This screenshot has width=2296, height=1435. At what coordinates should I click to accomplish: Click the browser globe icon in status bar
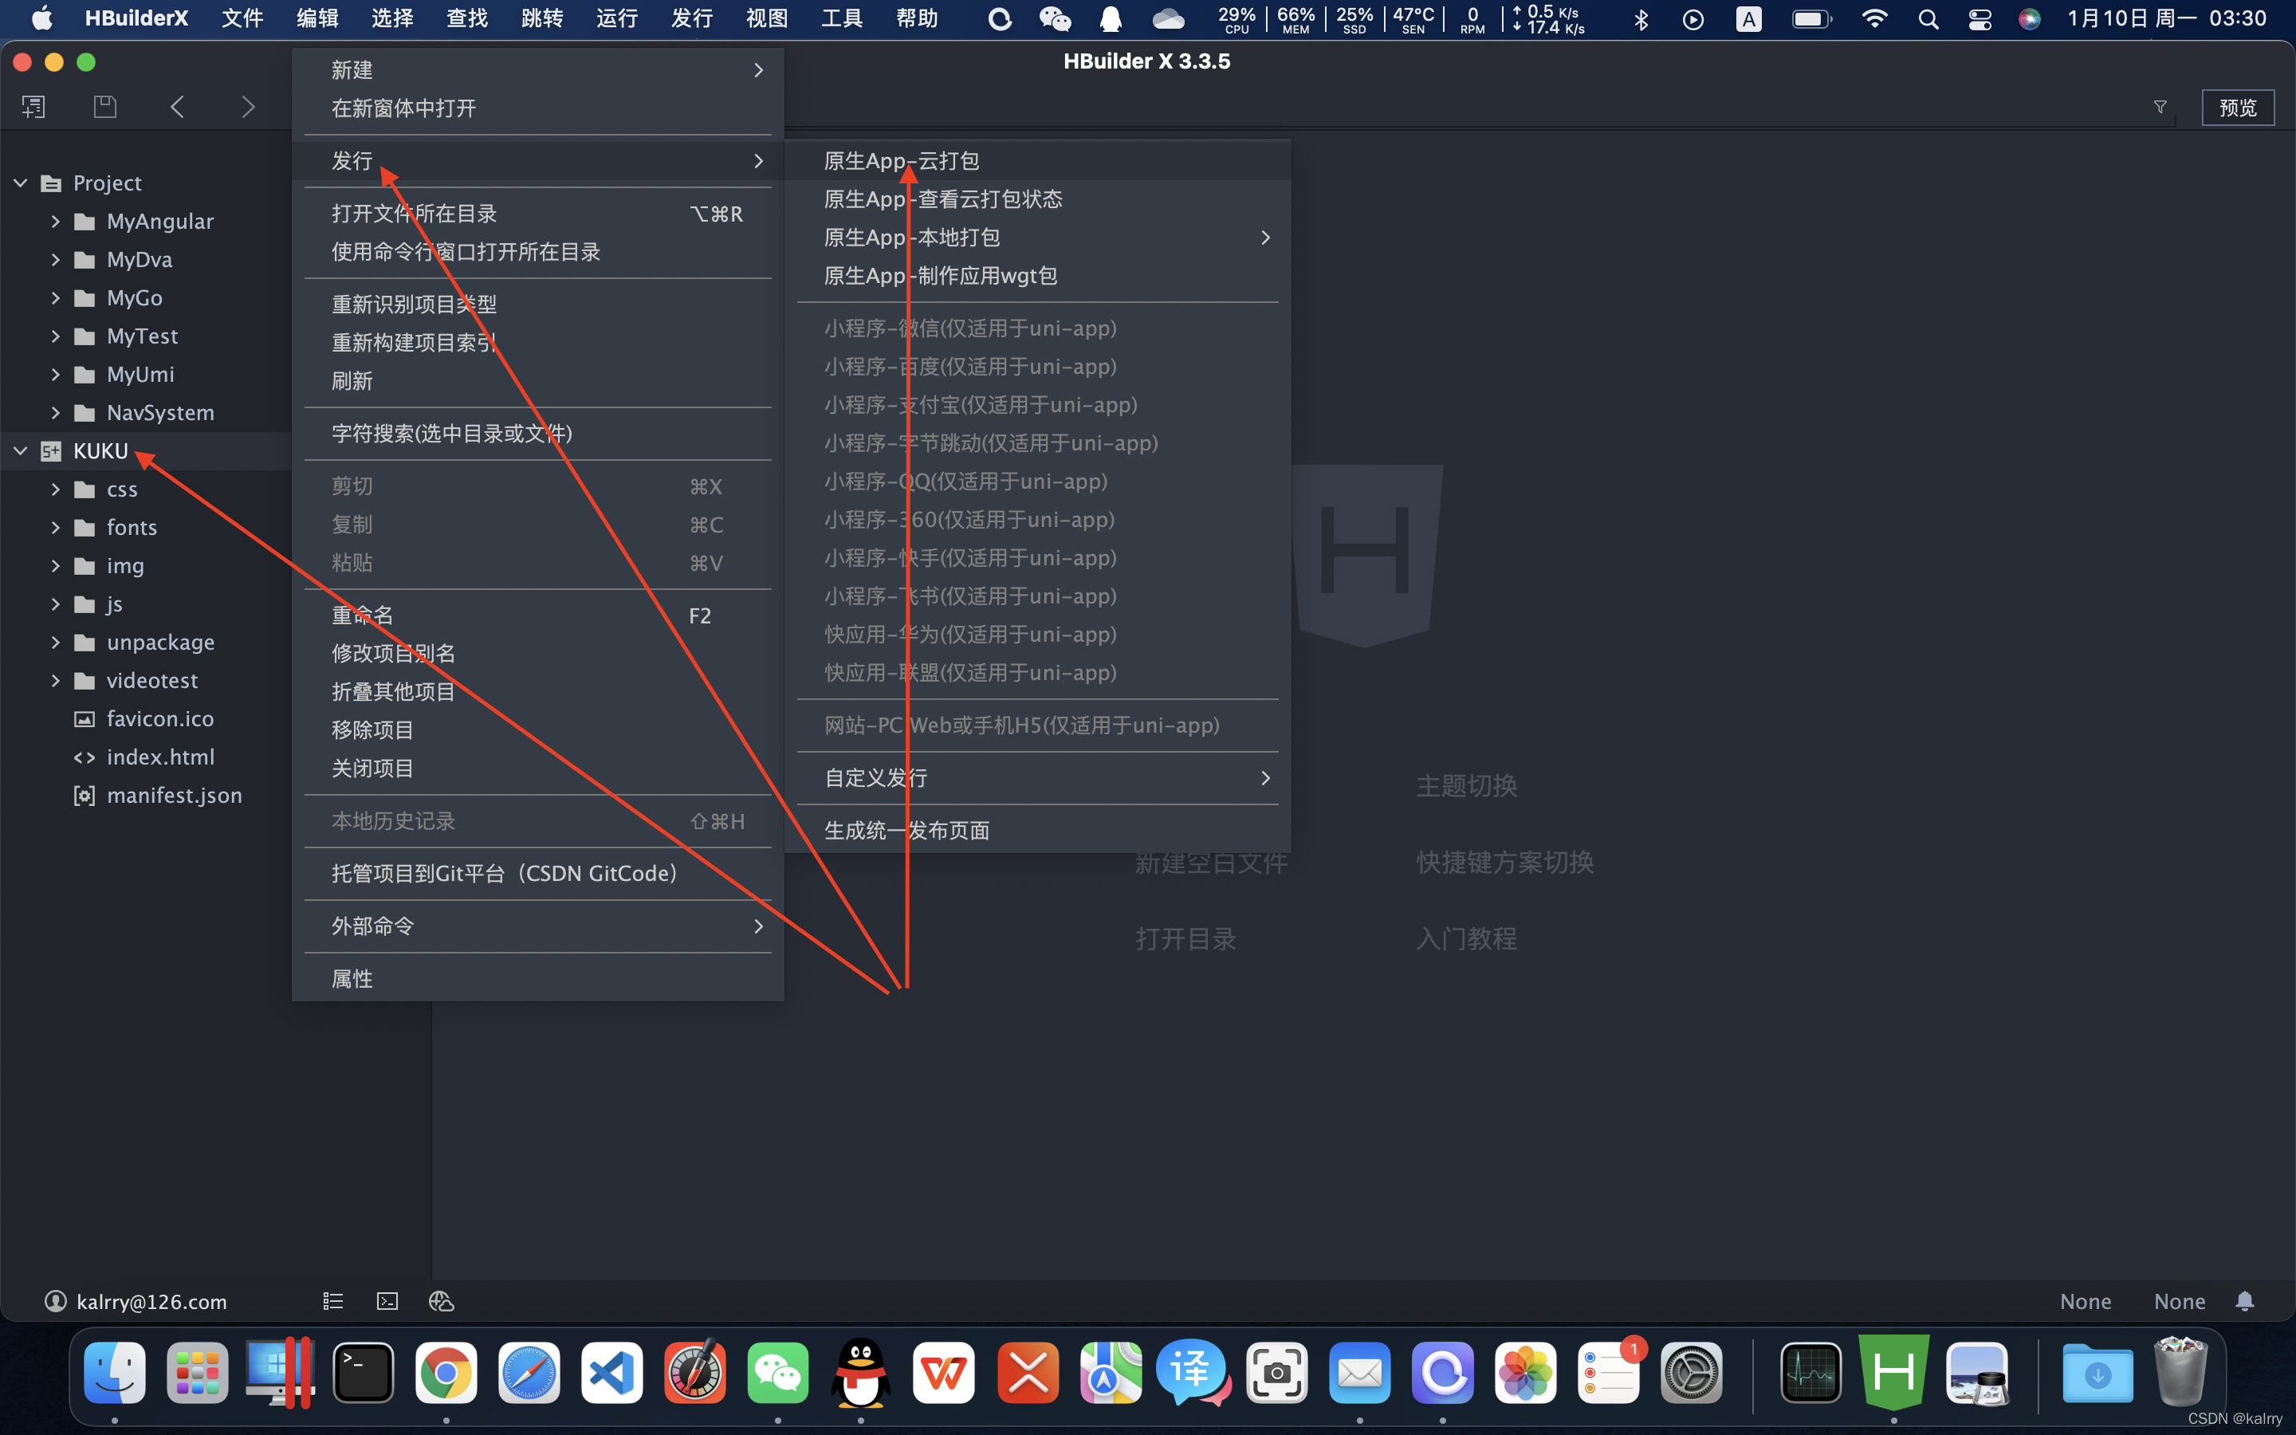(441, 1301)
